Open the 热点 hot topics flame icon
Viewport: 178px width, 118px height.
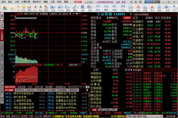pos(152,8)
